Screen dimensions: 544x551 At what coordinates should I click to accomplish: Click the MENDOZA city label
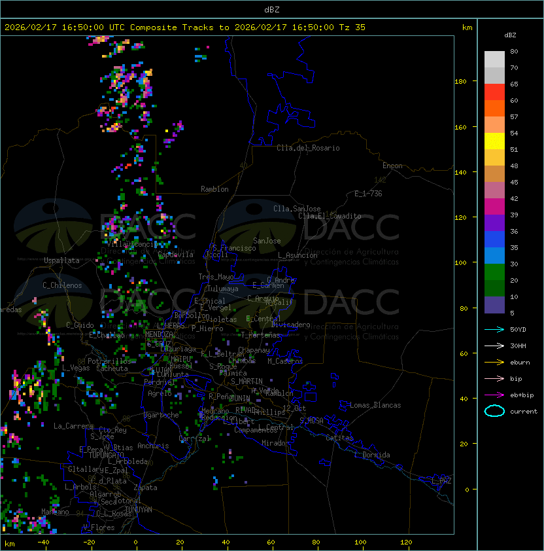pyautogui.click(x=159, y=334)
